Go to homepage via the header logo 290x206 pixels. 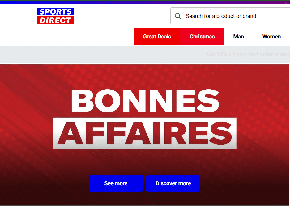pos(55,16)
